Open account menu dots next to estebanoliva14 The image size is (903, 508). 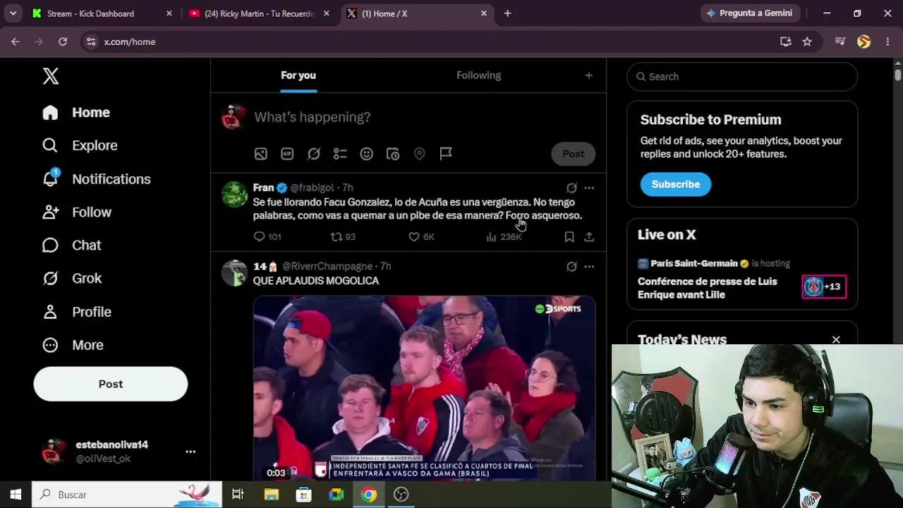pyautogui.click(x=190, y=452)
